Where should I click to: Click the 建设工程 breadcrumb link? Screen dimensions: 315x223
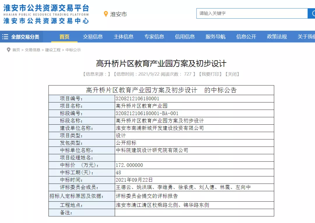pyautogui.click(x=53, y=50)
